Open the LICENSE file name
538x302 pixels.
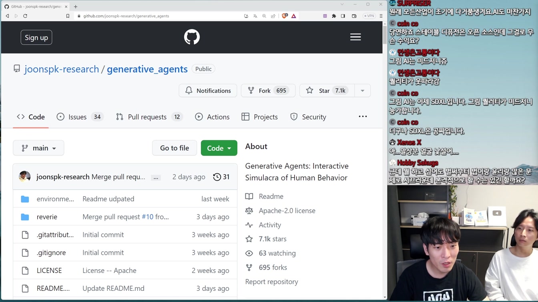pyautogui.click(x=49, y=271)
